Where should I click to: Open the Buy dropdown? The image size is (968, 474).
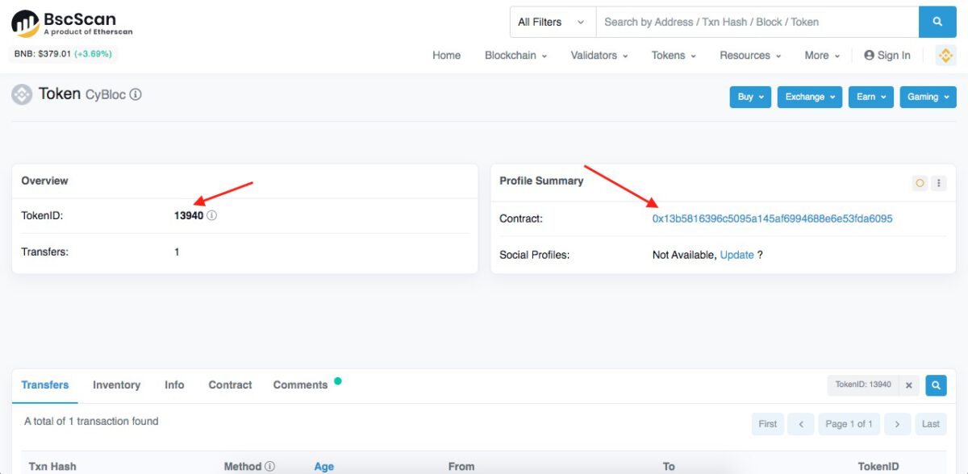(x=750, y=97)
